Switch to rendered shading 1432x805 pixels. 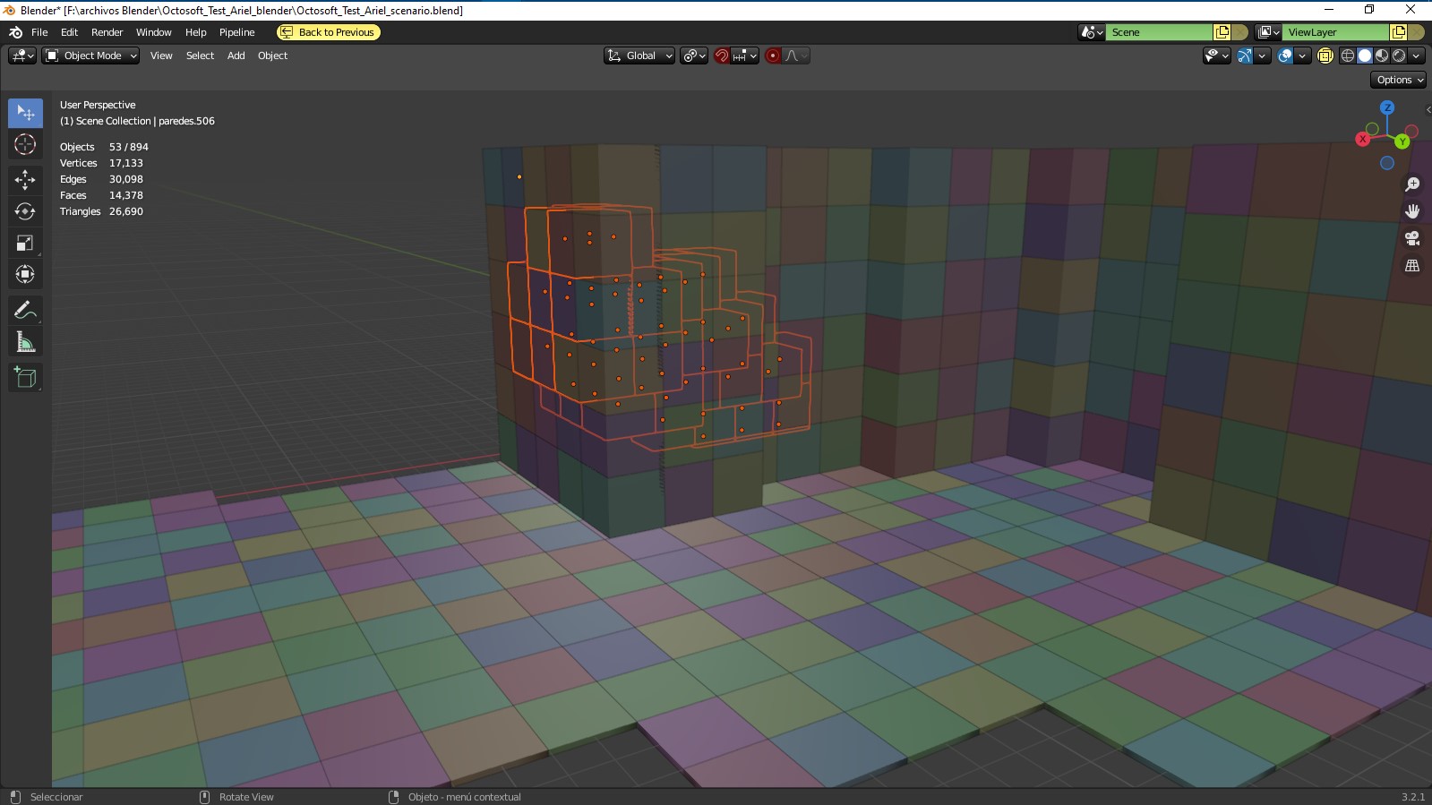point(1399,56)
